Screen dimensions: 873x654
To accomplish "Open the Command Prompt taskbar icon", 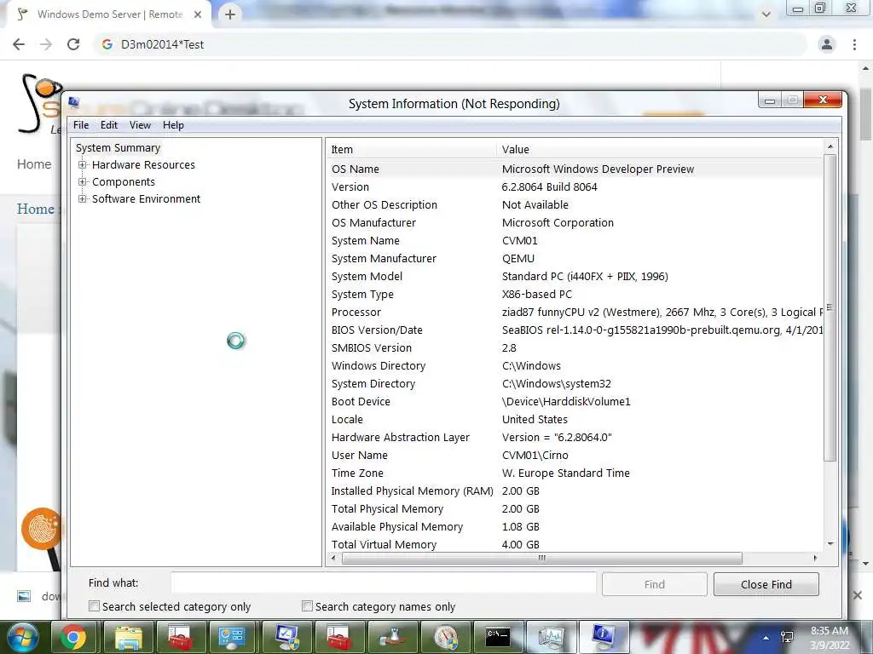I will click(497, 637).
